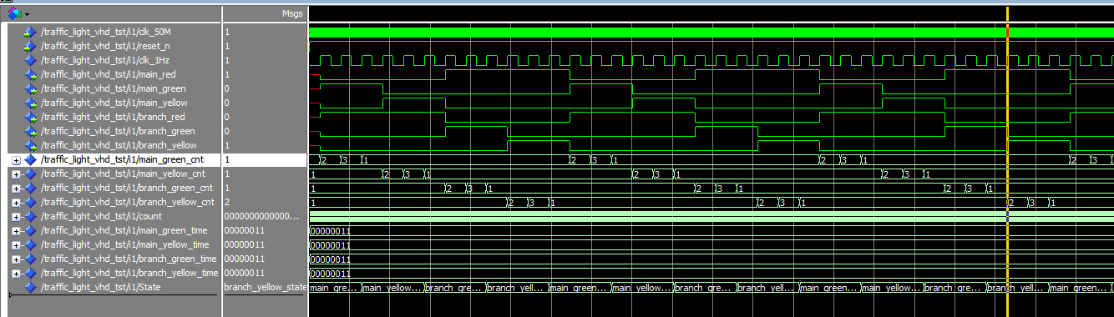Expand the branch_green_cnt bus

16,189
